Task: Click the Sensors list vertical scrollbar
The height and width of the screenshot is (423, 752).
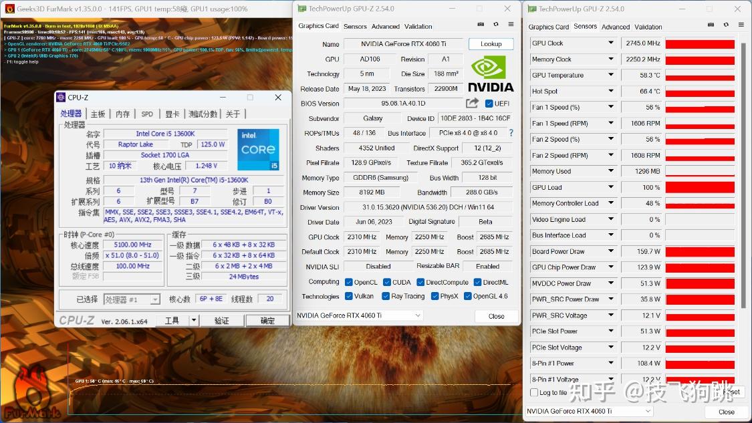Action: click(743, 175)
